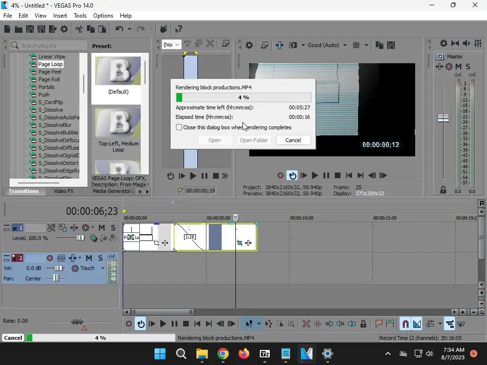Toggle Loop Playback in timeline transport
This screenshot has height=365, width=487.
click(x=141, y=324)
